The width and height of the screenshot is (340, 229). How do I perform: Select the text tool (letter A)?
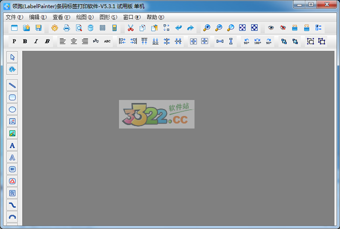tap(12, 145)
